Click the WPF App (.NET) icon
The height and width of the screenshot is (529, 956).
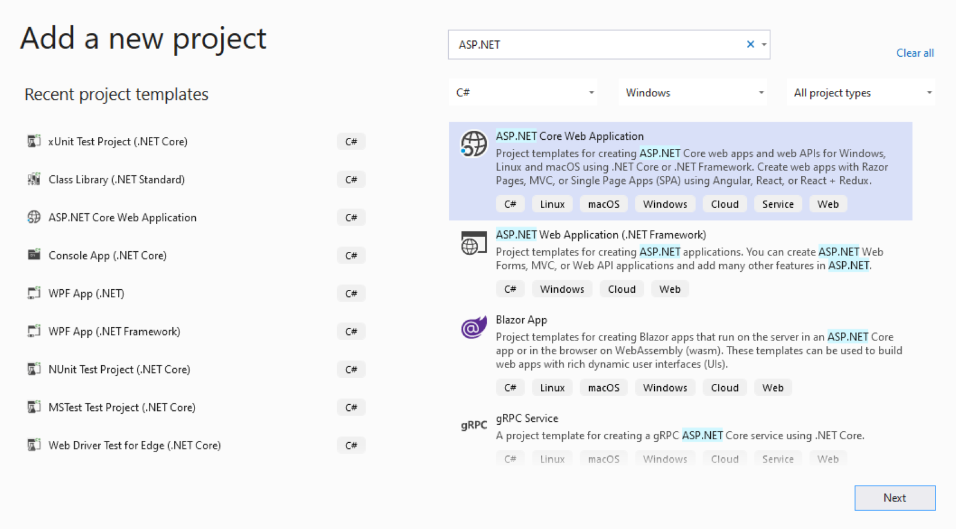click(x=34, y=293)
